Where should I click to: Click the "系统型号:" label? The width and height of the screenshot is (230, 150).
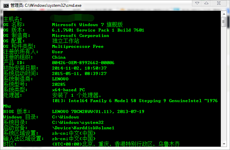[15, 85]
